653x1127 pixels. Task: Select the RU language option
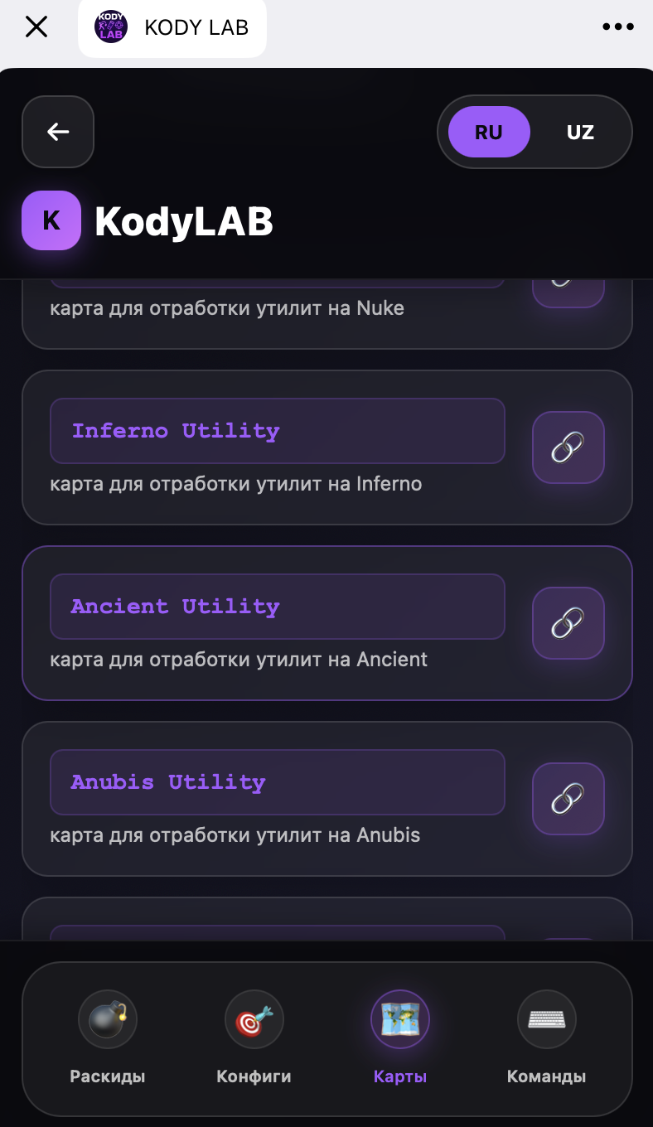(x=489, y=131)
